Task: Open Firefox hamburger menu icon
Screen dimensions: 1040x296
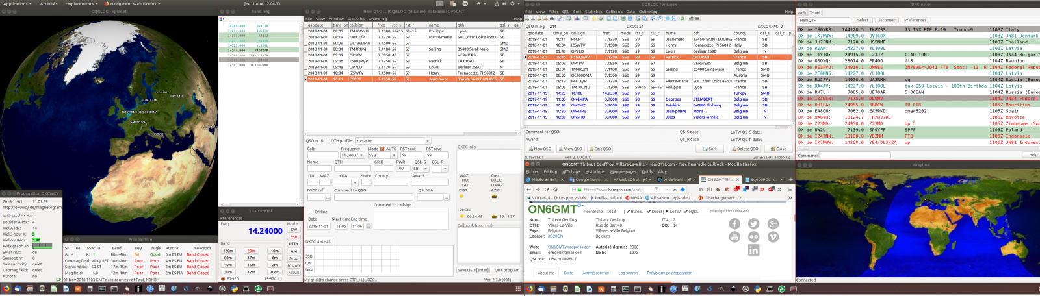Action: pos(790,190)
